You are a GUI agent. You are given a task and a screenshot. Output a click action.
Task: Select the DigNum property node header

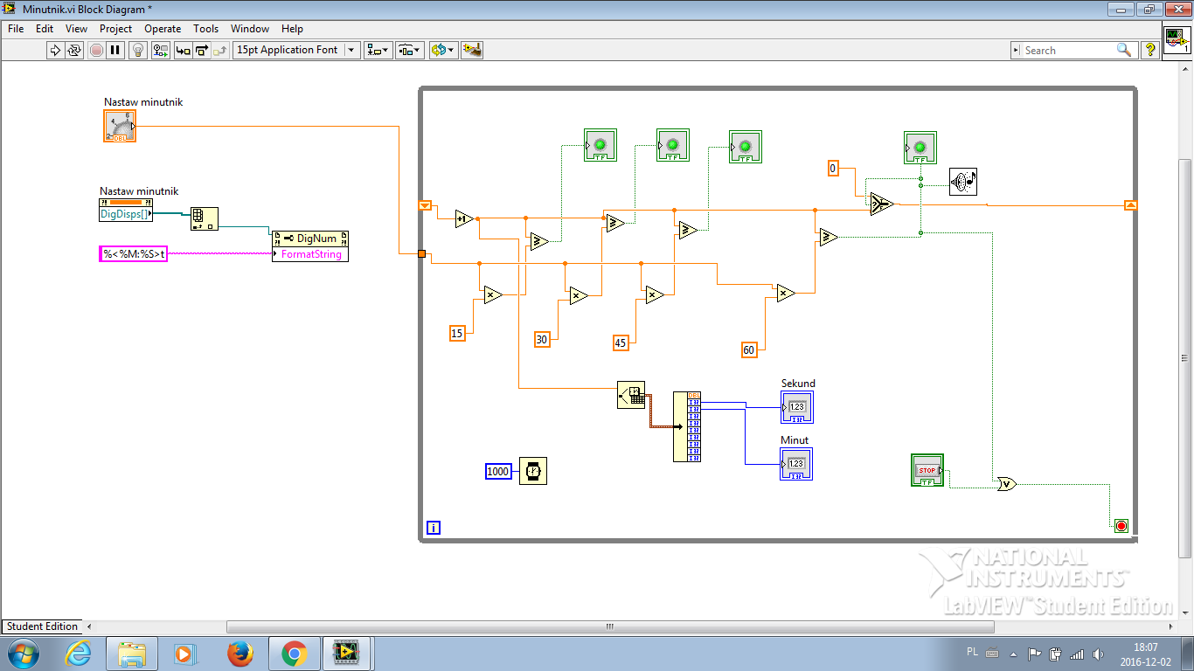click(x=310, y=238)
